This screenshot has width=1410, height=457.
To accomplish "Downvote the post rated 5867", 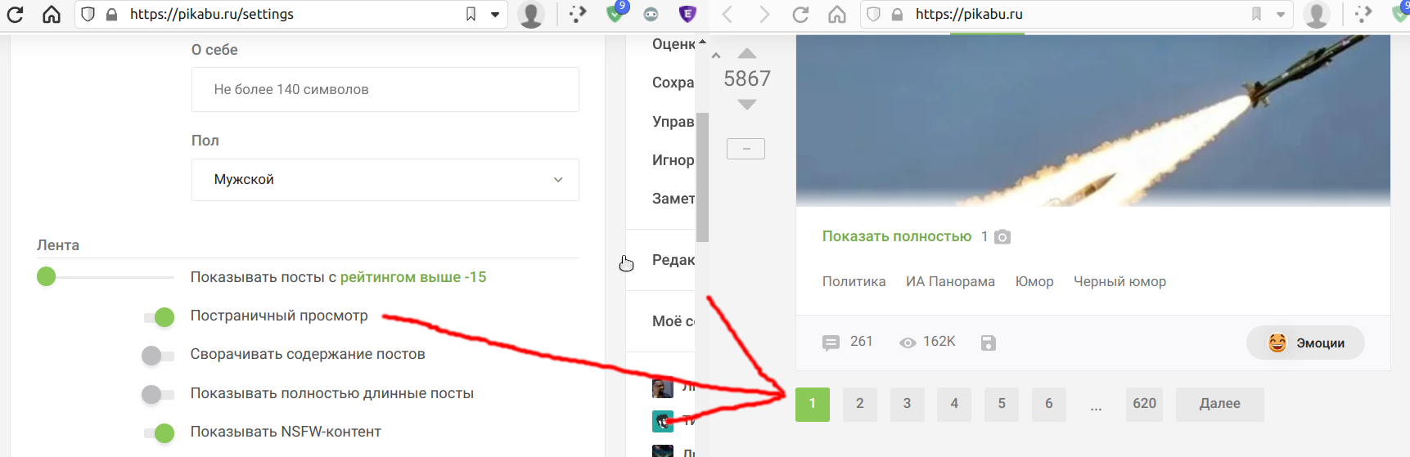I will point(747,105).
